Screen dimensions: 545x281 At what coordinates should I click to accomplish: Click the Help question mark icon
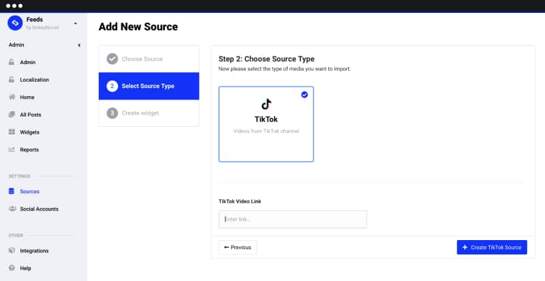point(12,268)
